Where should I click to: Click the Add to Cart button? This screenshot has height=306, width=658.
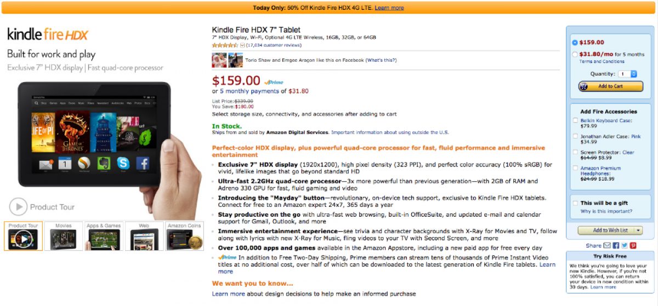click(x=610, y=86)
